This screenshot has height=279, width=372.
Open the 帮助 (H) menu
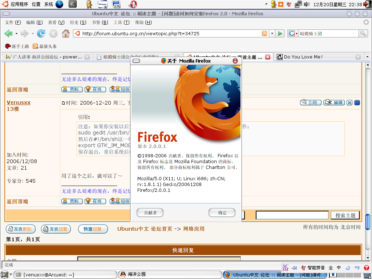tap(143, 23)
